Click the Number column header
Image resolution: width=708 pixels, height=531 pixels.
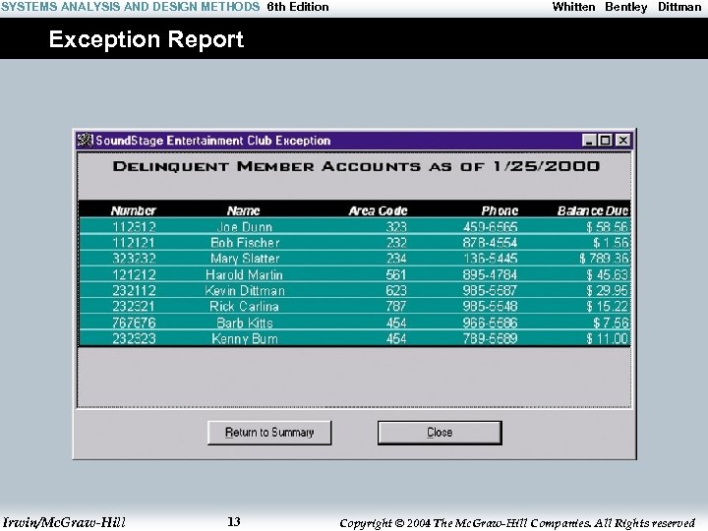point(133,210)
